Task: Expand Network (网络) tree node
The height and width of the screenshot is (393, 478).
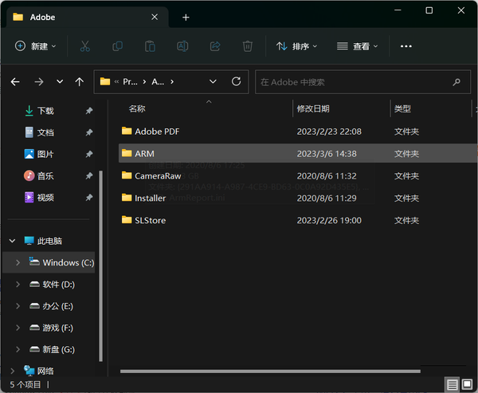Action: pos(12,371)
